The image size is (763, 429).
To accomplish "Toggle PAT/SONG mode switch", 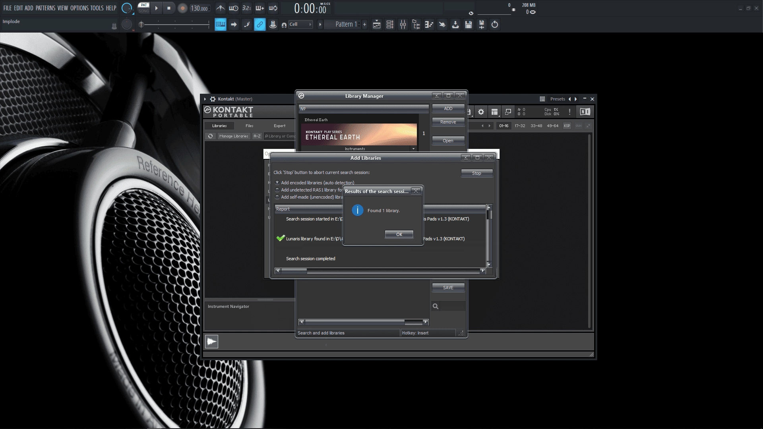I will tap(143, 8).
